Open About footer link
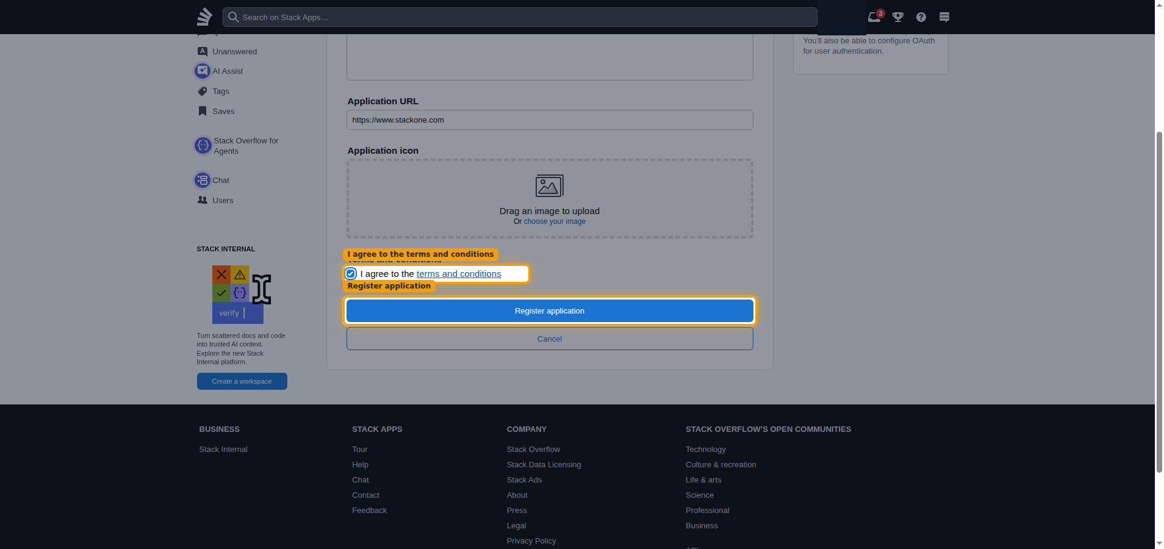Image resolution: width=1164 pixels, height=549 pixels. click(517, 495)
